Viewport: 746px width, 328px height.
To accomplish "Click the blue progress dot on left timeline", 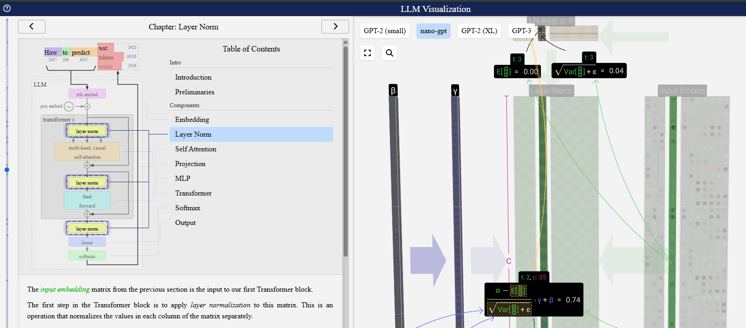I will pyautogui.click(x=7, y=170).
